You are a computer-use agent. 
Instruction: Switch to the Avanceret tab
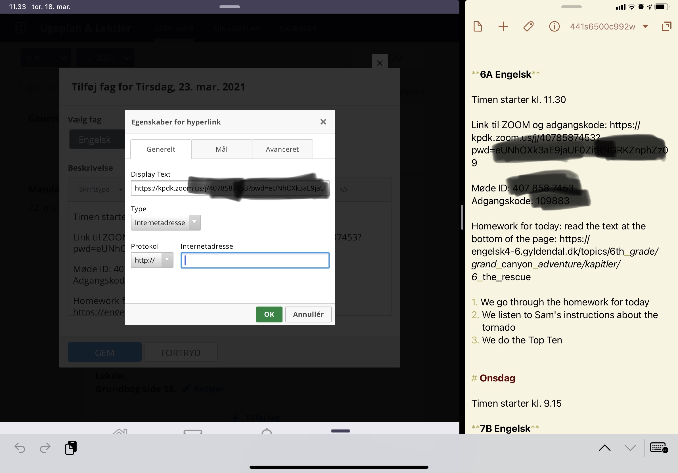pyautogui.click(x=282, y=149)
